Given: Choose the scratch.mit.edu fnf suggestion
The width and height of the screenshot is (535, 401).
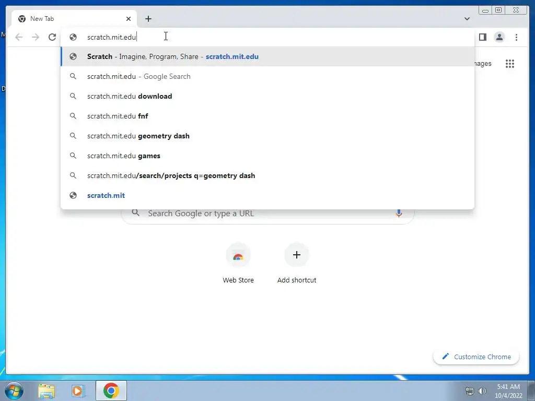Looking at the screenshot, I should tap(267, 116).
